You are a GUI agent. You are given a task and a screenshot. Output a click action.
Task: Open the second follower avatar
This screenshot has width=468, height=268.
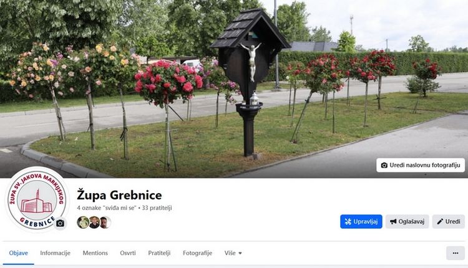pyautogui.click(x=94, y=223)
